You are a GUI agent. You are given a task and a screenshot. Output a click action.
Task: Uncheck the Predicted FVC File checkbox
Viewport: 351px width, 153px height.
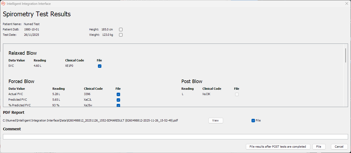pos(118,100)
